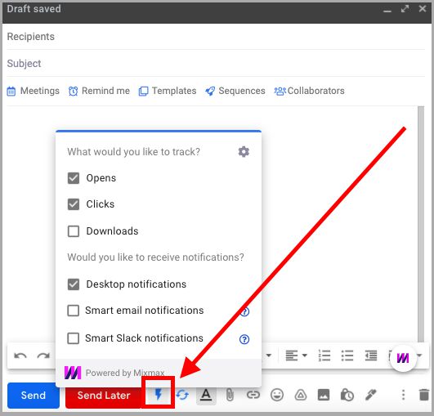
Task: Open tracking settings gear icon
Action: (244, 152)
